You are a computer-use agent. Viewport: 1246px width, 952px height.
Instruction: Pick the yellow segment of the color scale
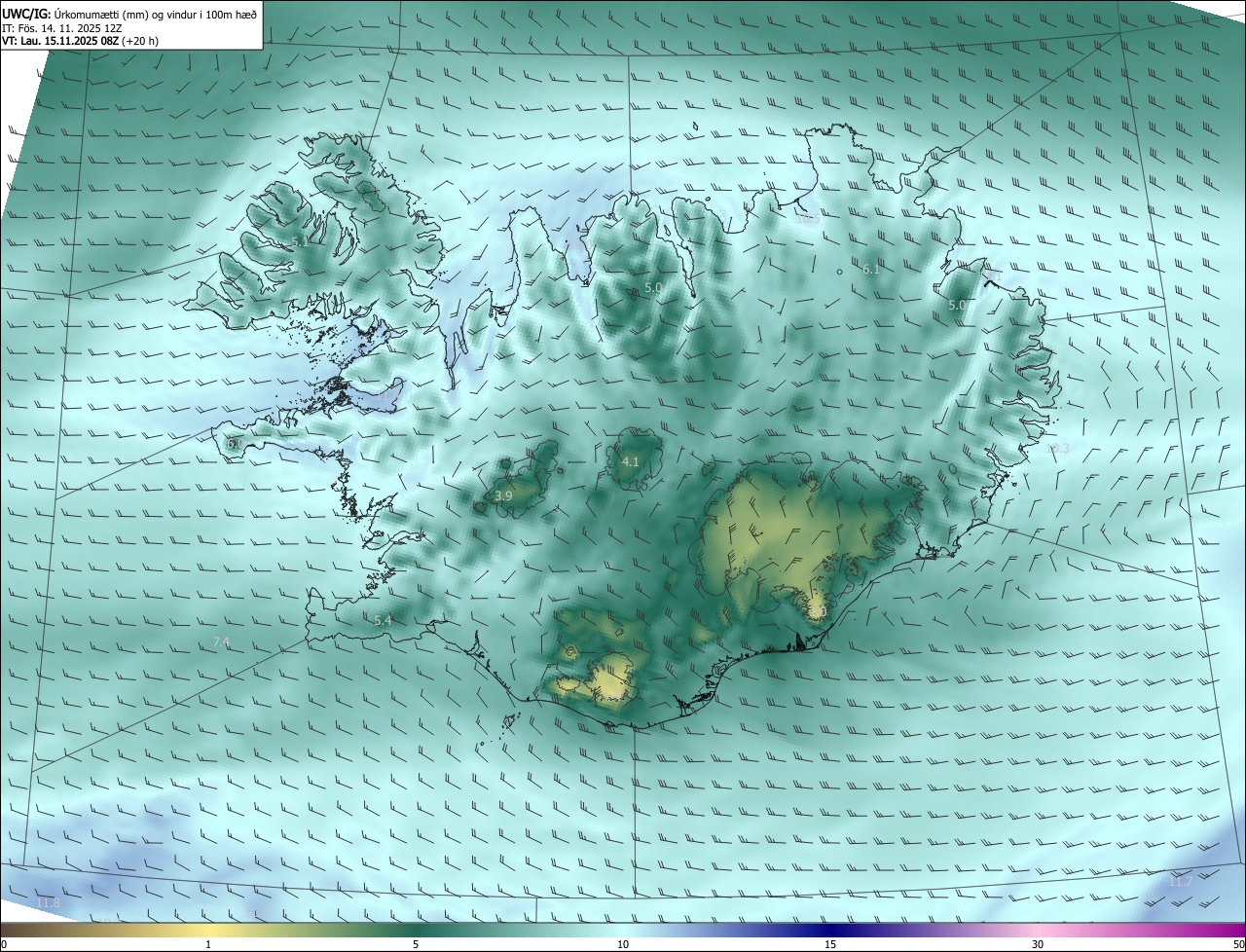[208, 931]
